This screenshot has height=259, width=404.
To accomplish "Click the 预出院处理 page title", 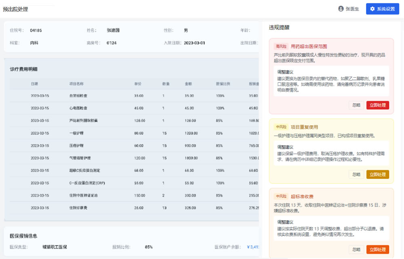I will [x=15, y=9].
